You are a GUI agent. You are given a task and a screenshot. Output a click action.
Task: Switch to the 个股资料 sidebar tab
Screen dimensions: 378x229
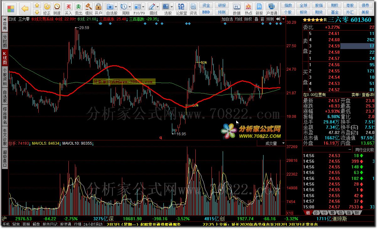(x=5, y=77)
